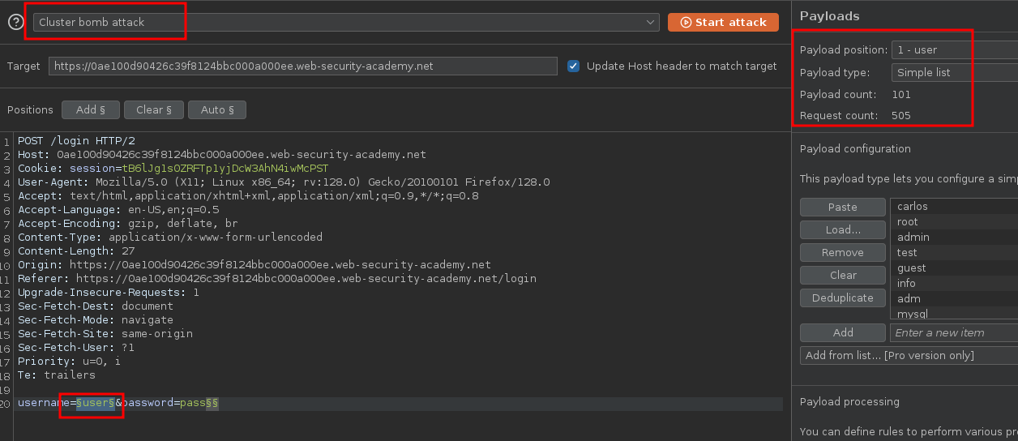This screenshot has height=441, width=1018.
Task: Click the Deduplicate button
Action: (x=842, y=298)
